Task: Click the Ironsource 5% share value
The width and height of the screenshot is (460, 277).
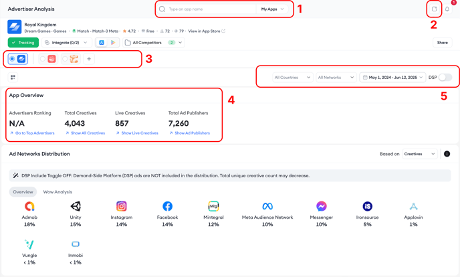Action: coord(367,224)
